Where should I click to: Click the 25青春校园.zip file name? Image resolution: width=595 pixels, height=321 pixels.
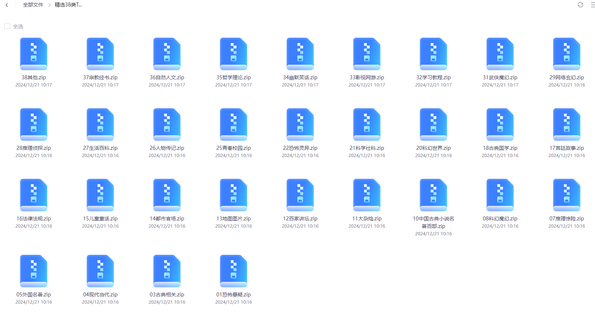(234, 148)
